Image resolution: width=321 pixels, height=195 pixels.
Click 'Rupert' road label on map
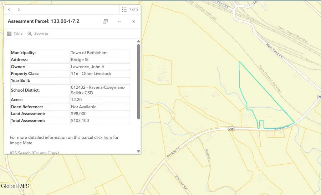coord(208,154)
